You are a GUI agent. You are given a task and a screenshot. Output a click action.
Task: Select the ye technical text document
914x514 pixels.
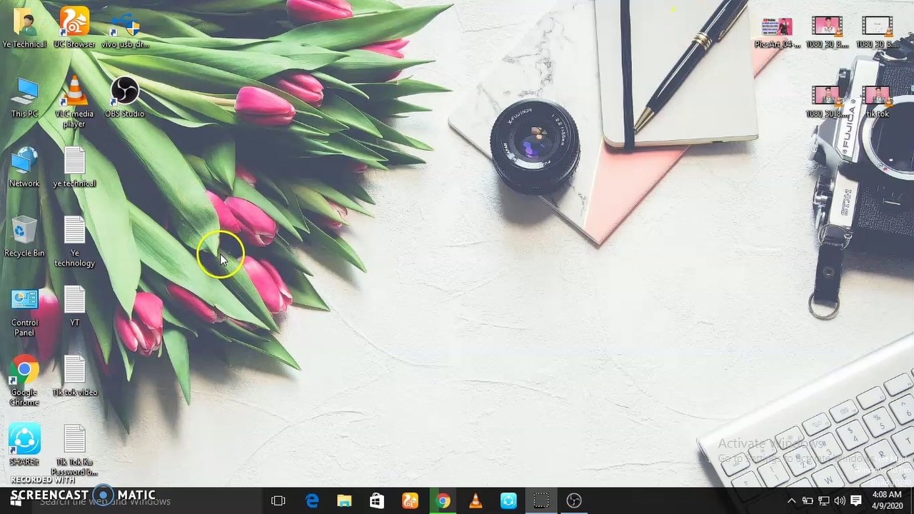(x=74, y=167)
